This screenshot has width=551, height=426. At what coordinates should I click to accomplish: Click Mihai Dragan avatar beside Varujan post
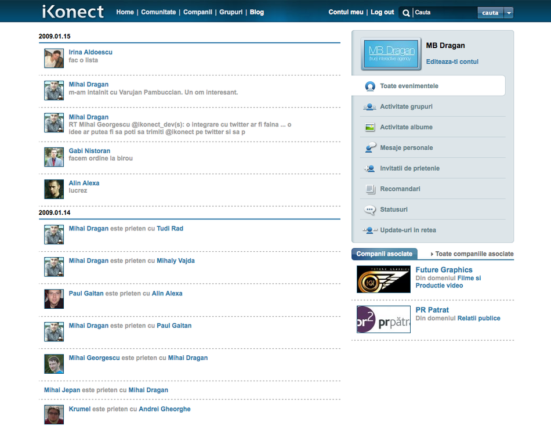(54, 91)
